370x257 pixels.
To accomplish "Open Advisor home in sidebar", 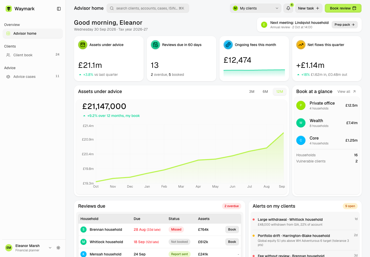I will (33, 33).
